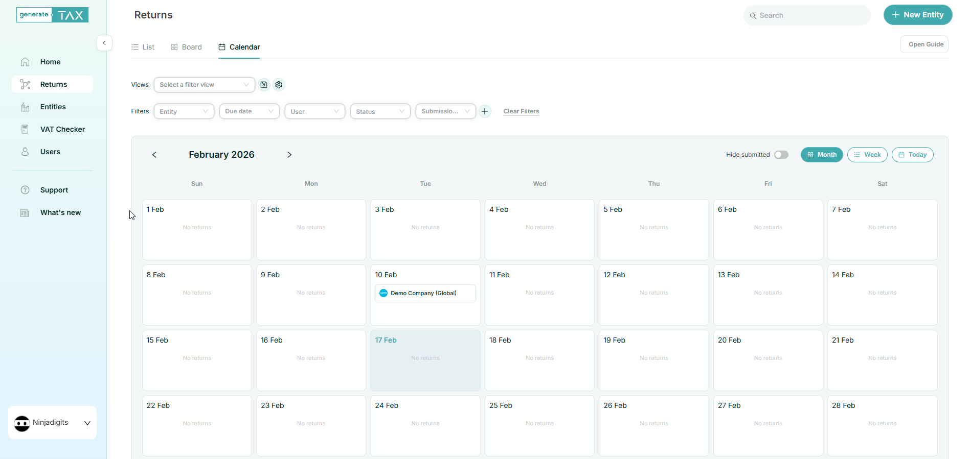Image resolution: width=970 pixels, height=459 pixels.
Task: Click the New Entity button
Action: pos(917,15)
